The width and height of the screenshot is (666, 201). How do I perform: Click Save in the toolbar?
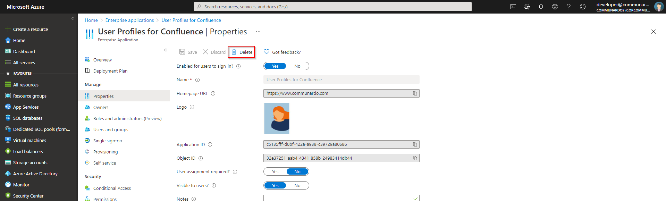pyautogui.click(x=188, y=52)
